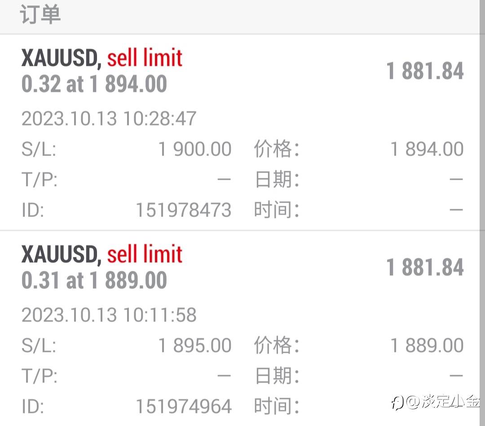
Task: Tap the volume line 0.31 at 1 889.00
Action: (x=94, y=281)
